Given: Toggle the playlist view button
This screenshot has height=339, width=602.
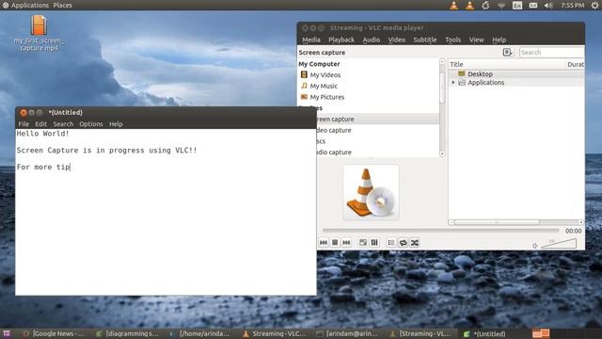Looking at the screenshot, I should [391, 243].
